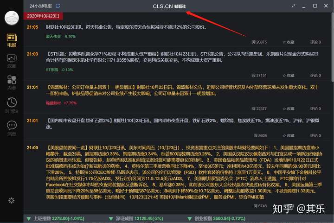The height and width of the screenshot is (223, 334).
Task: Open the user avatar profile
Action: coord(12,18)
